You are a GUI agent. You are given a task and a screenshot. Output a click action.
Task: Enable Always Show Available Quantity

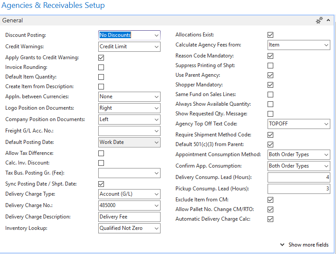[271, 104]
